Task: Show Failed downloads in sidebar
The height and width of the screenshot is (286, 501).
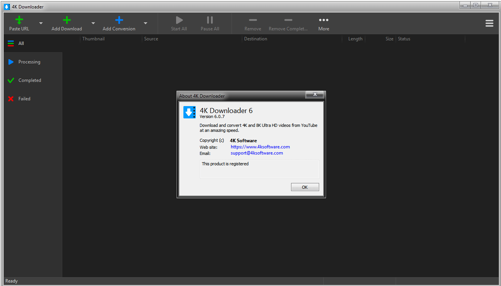Action: click(24, 99)
